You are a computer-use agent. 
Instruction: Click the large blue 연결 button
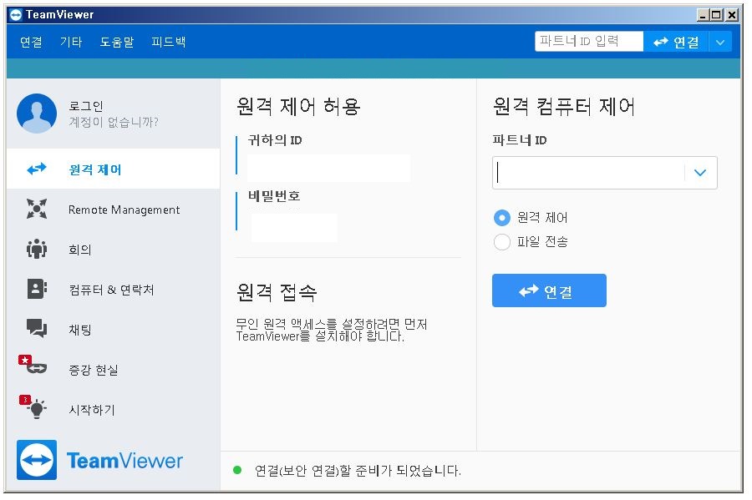coord(549,290)
